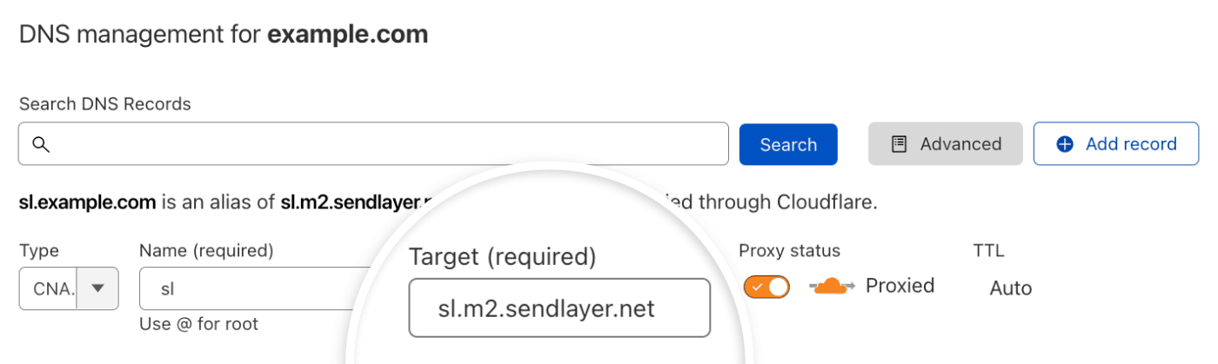Click the plus icon beside Add record
The image size is (1218, 364).
pyautogui.click(x=1064, y=144)
